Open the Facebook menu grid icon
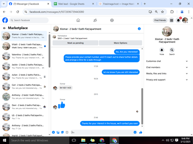The height and width of the screenshot is (144, 193). point(171,20)
